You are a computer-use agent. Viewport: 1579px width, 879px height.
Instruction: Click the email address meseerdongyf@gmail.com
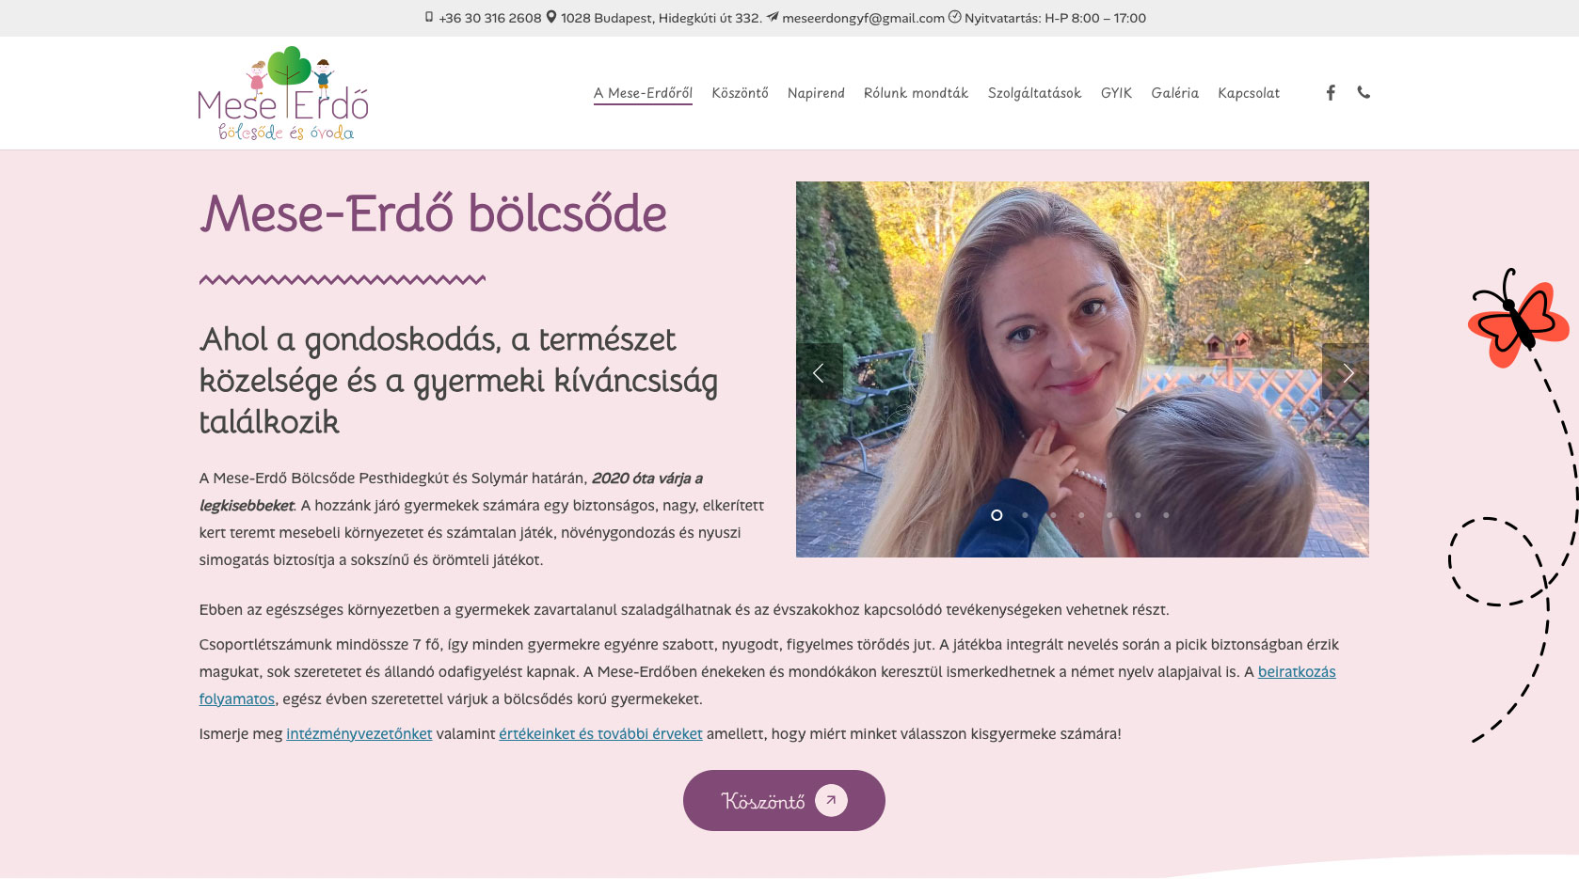point(863,18)
